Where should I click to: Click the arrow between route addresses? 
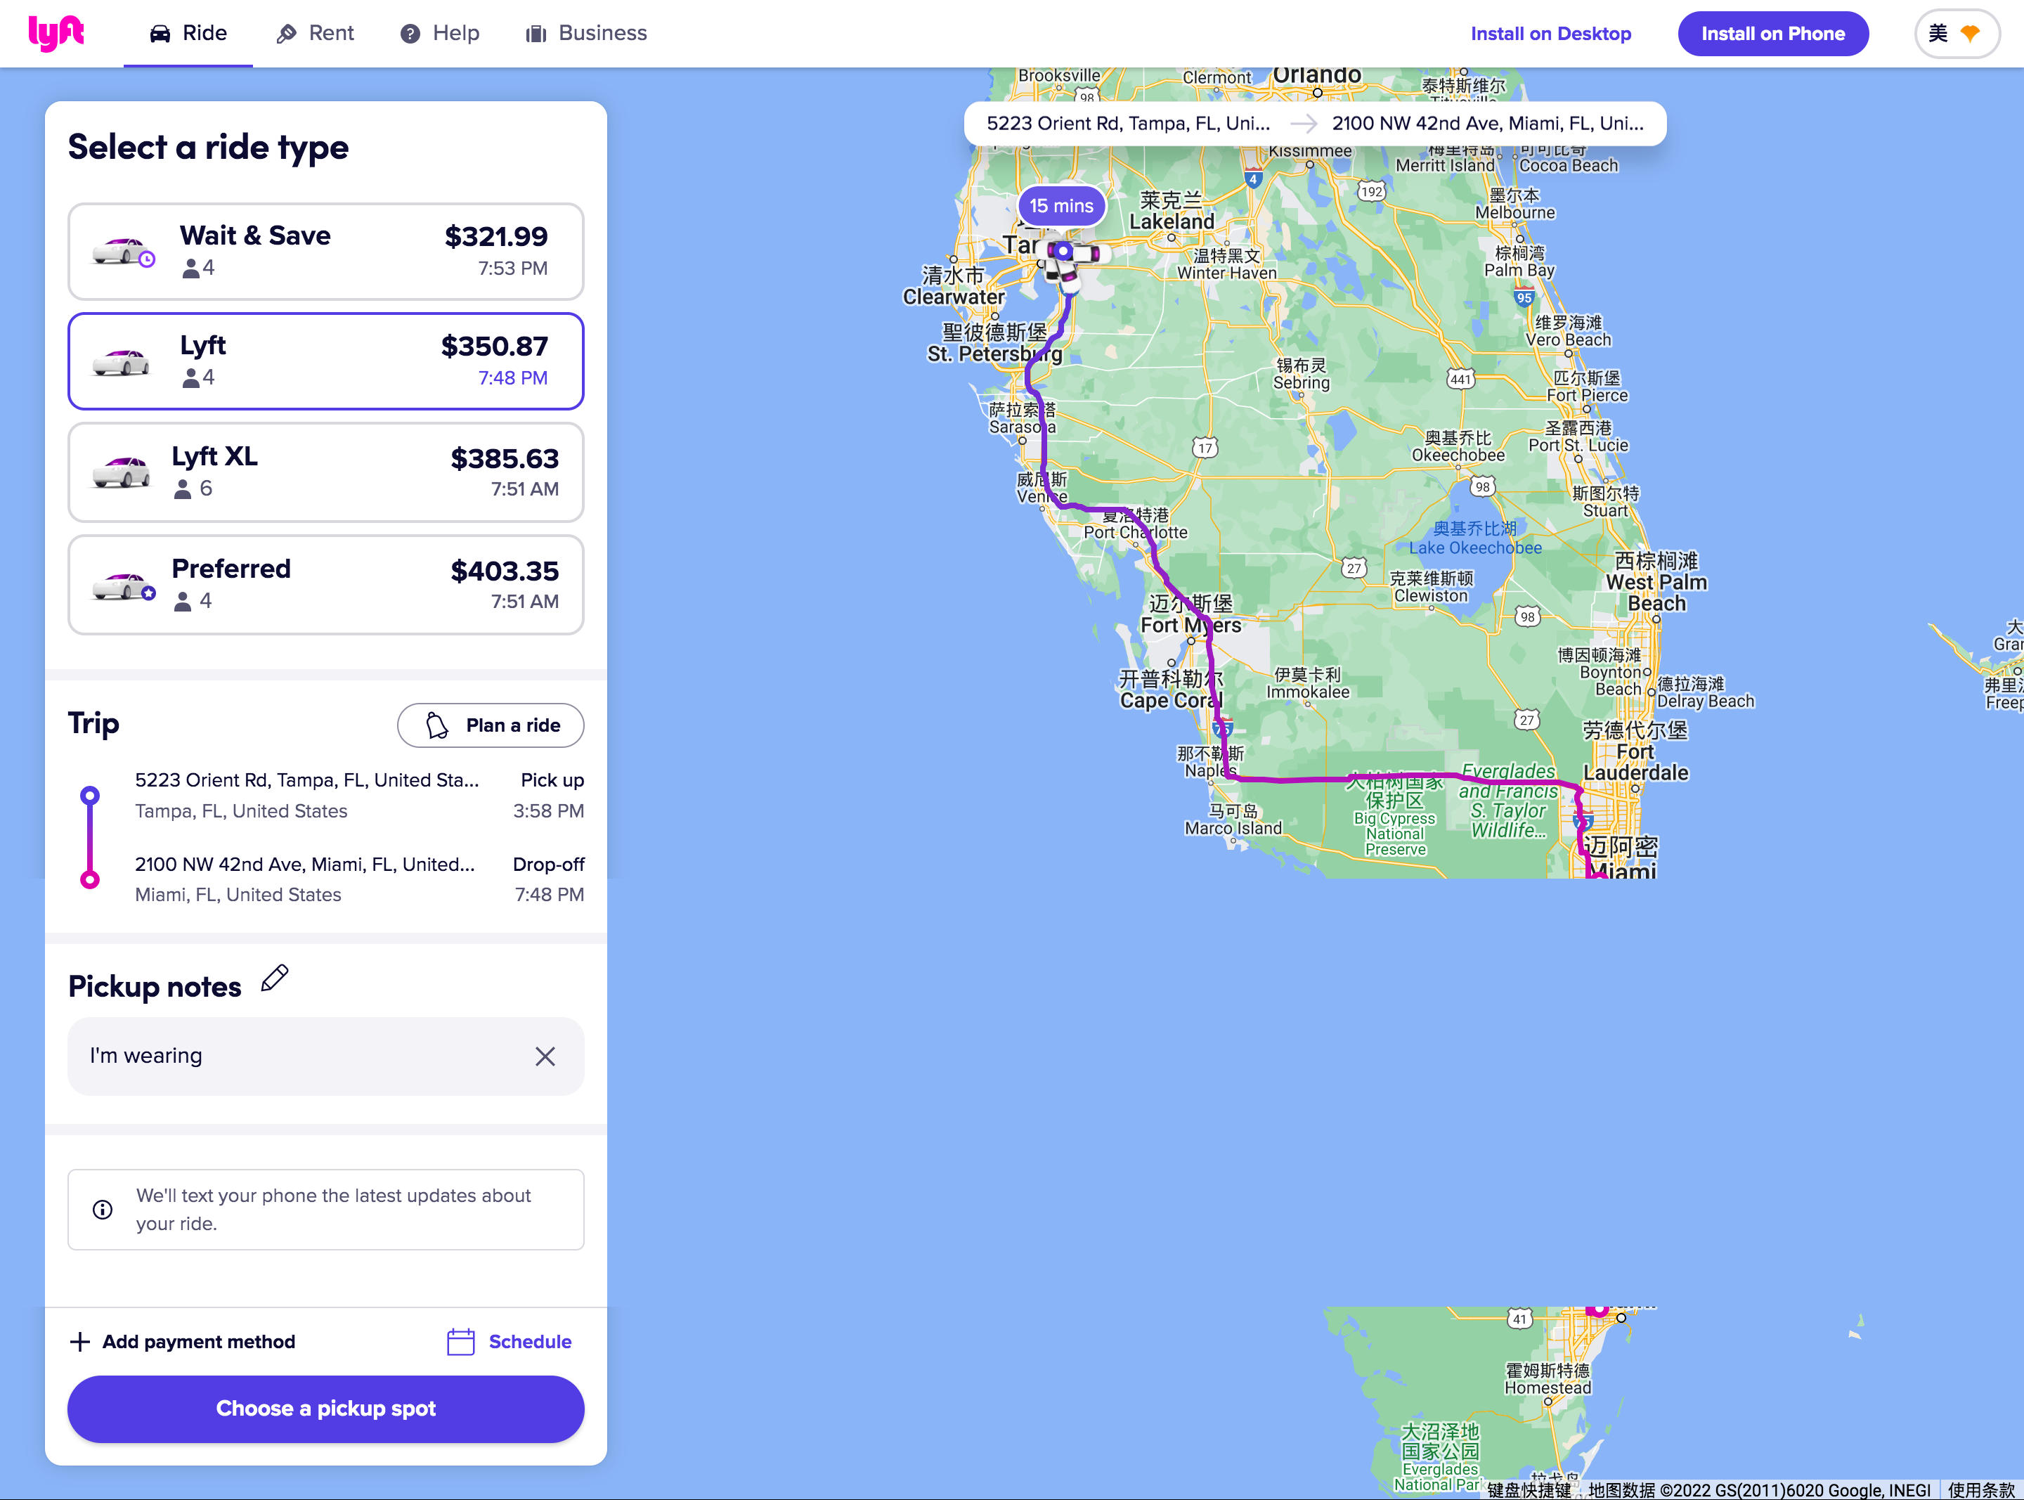1304,124
